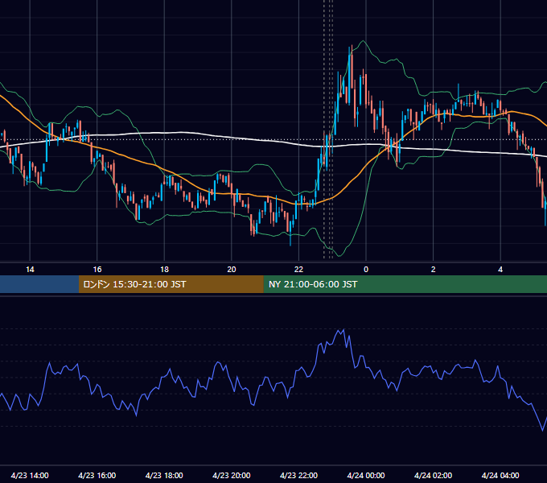Click the 4/23 16:00 indicator axis label
The image size is (547, 483).
coord(97,475)
